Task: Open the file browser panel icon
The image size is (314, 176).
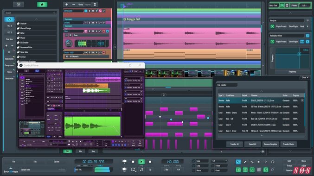Action: tap(19, 5)
